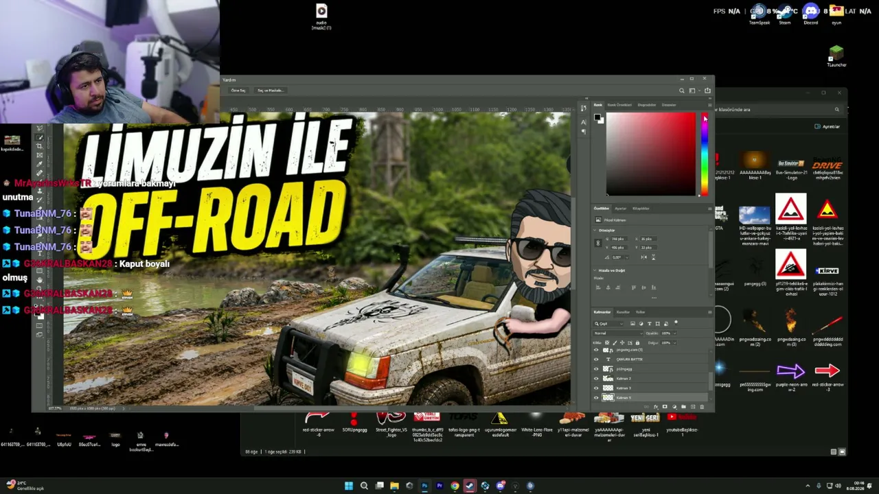The image size is (879, 494).
Task: Open the Paragraph panel icon
Action: click(x=584, y=131)
